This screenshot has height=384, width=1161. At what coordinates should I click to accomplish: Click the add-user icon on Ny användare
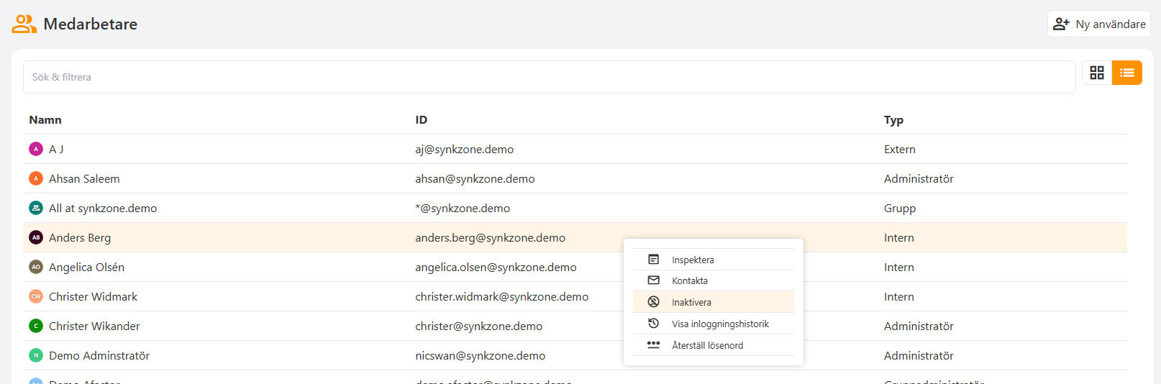click(1061, 24)
